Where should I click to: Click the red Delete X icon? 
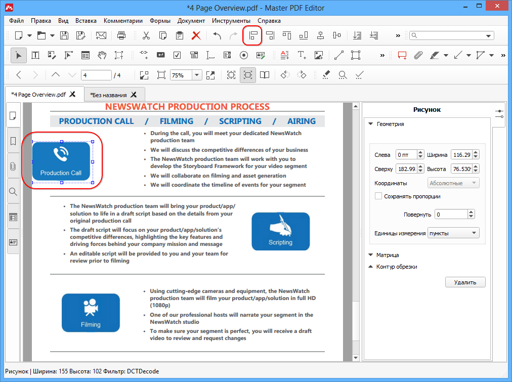196,35
